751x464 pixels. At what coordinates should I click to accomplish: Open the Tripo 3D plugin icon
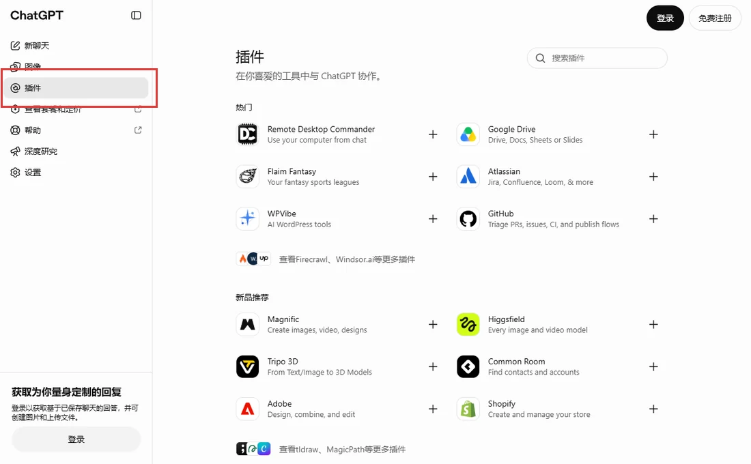pyautogui.click(x=248, y=366)
